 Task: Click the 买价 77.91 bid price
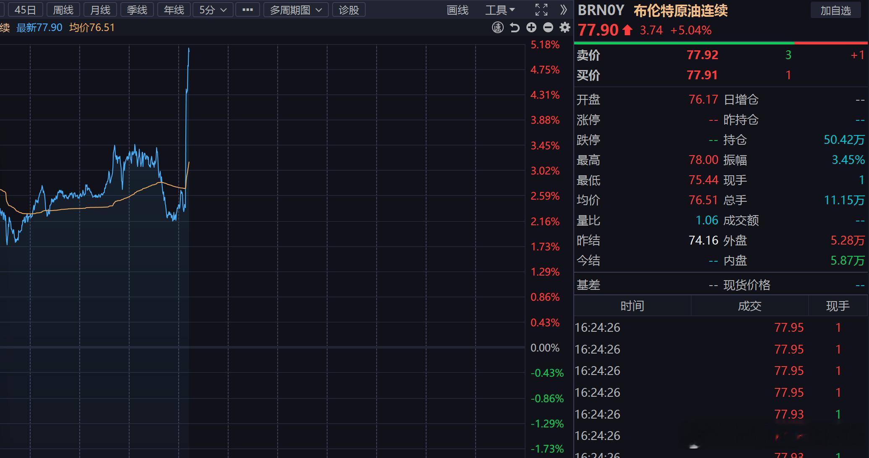click(x=702, y=75)
